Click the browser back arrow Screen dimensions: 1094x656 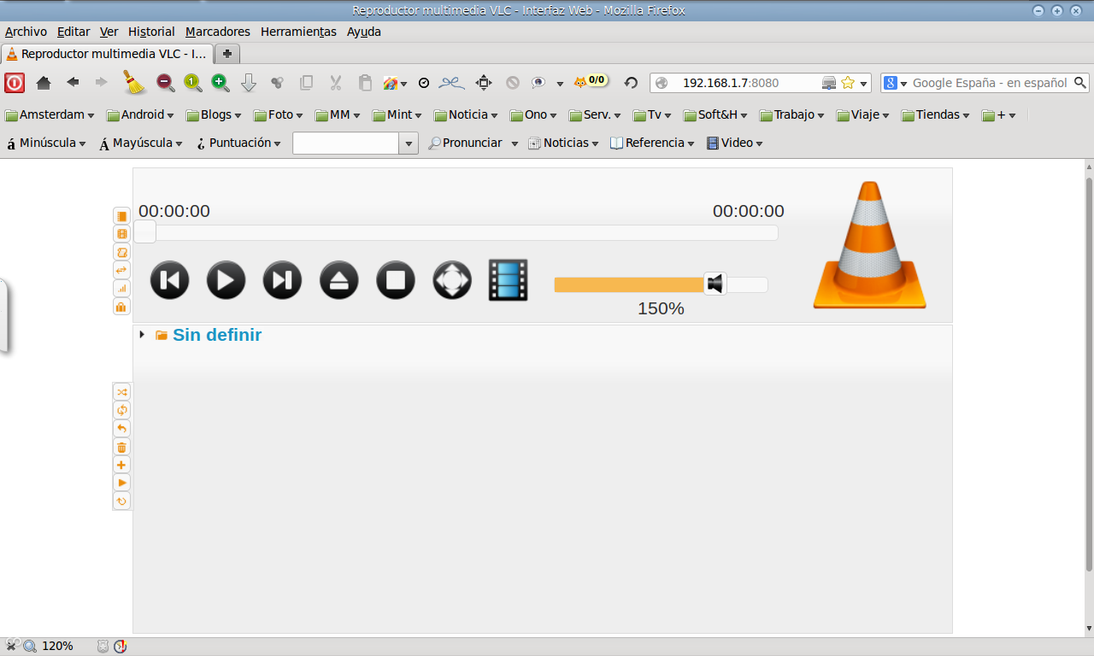74,82
